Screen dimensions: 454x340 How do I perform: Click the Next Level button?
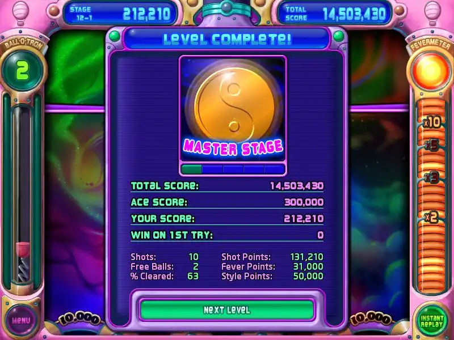(x=226, y=310)
